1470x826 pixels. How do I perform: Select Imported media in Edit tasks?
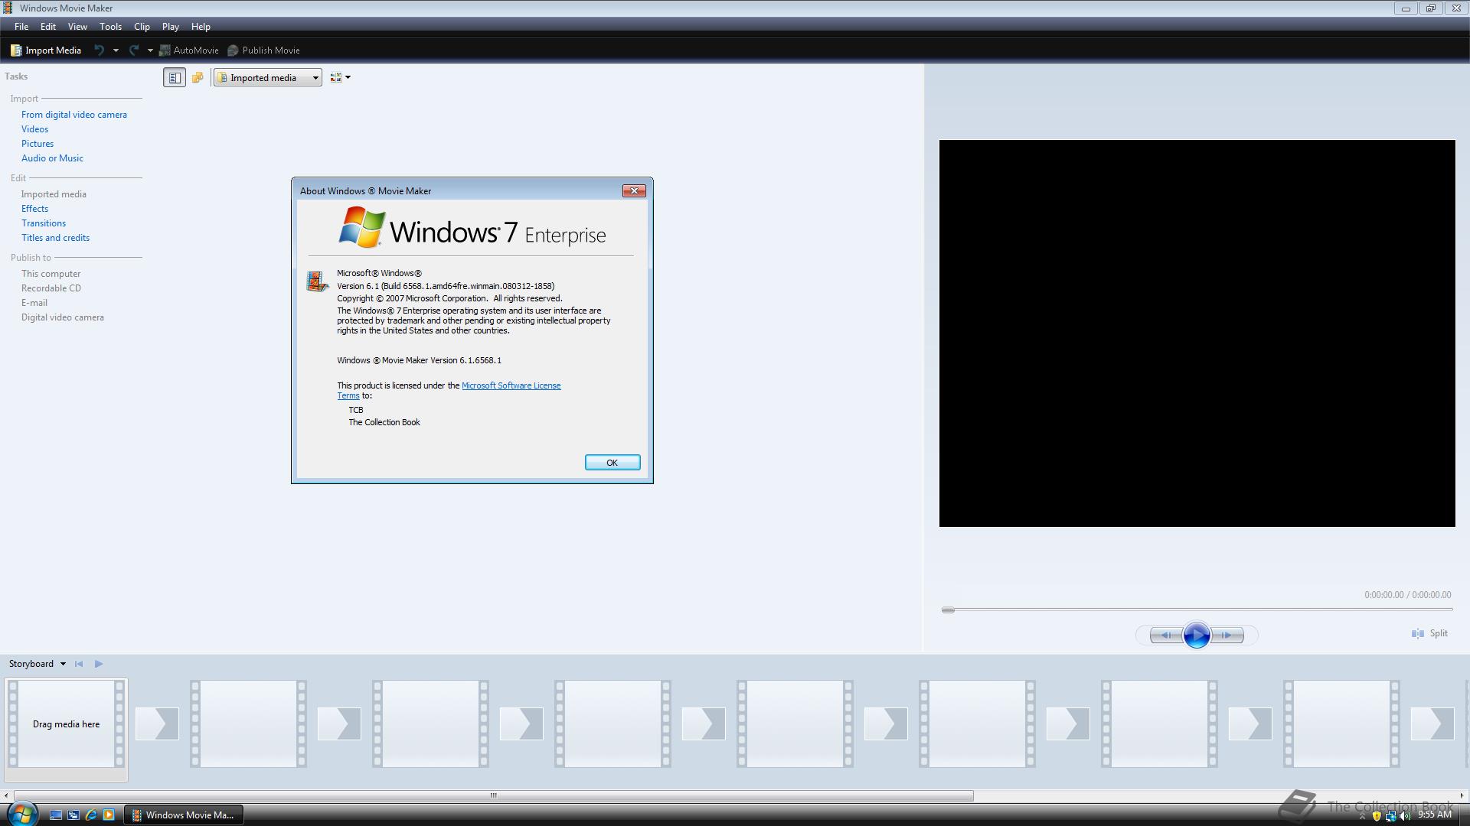pos(54,194)
